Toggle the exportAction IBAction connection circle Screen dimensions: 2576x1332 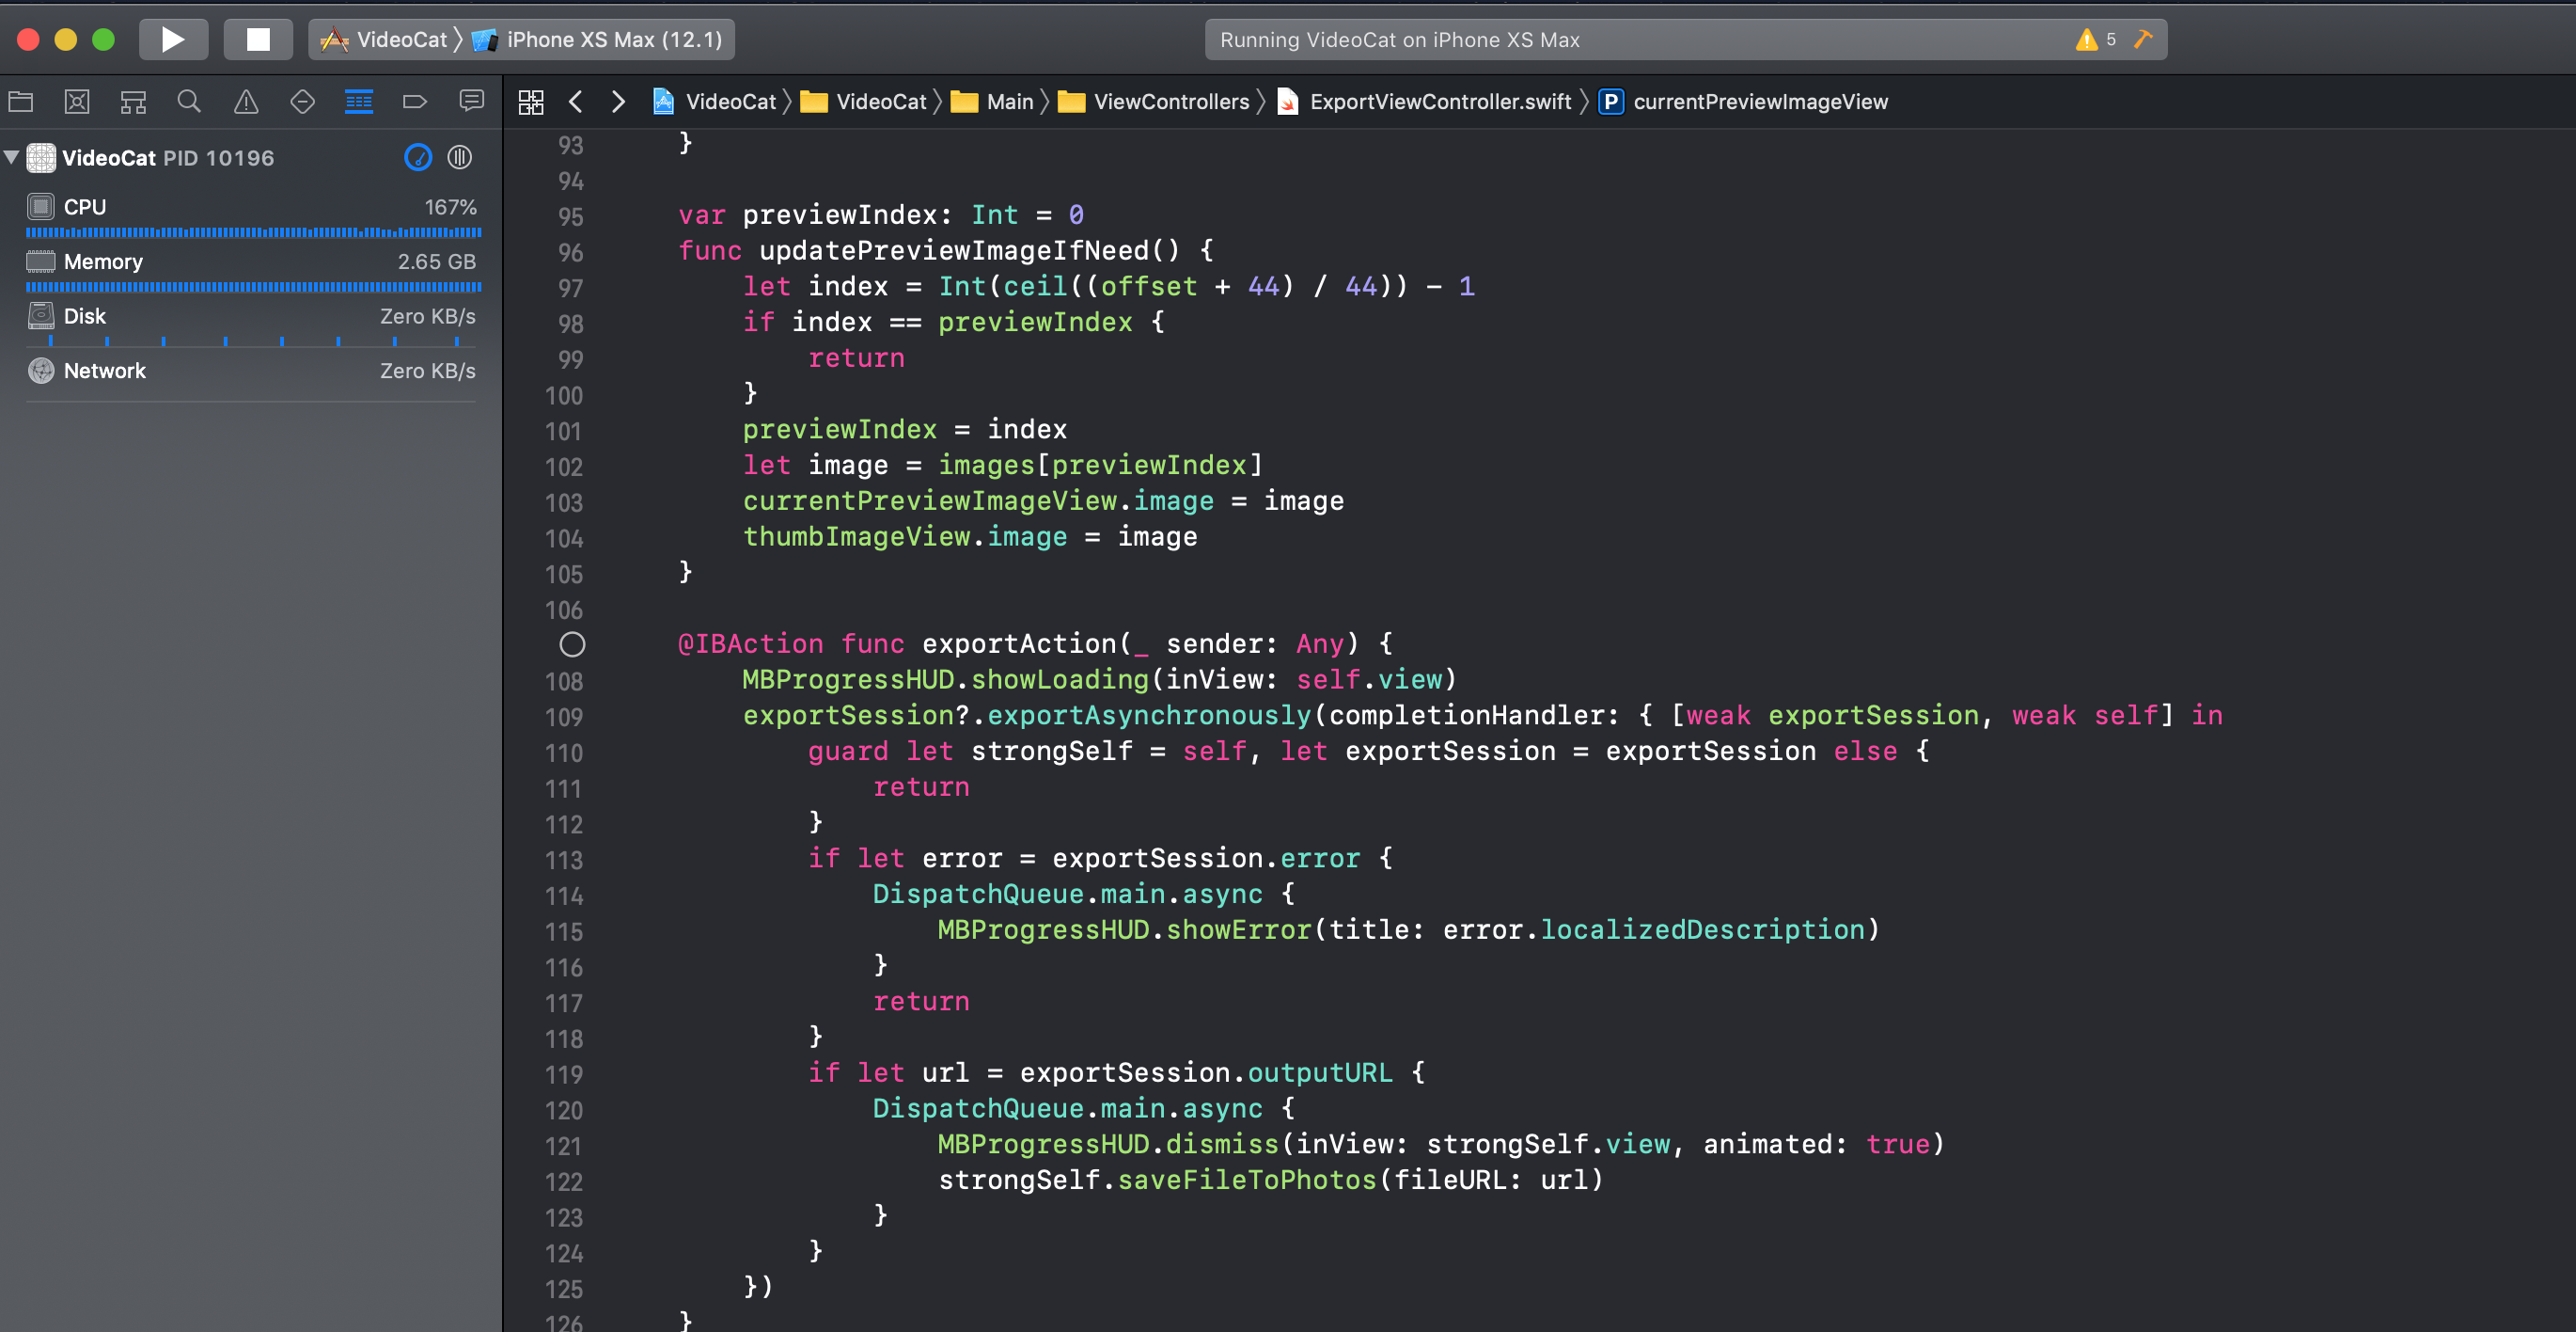point(572,644)
